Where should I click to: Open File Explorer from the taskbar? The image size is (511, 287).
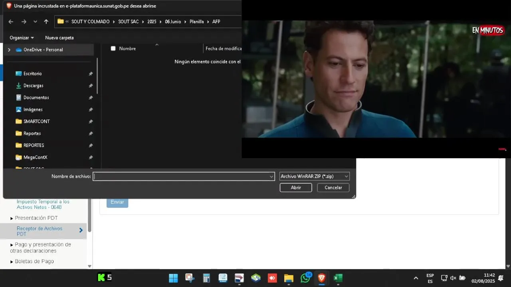click(x=289, y=278)
